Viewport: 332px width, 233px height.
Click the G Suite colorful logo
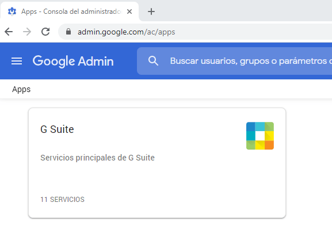(x=260, y=136)
